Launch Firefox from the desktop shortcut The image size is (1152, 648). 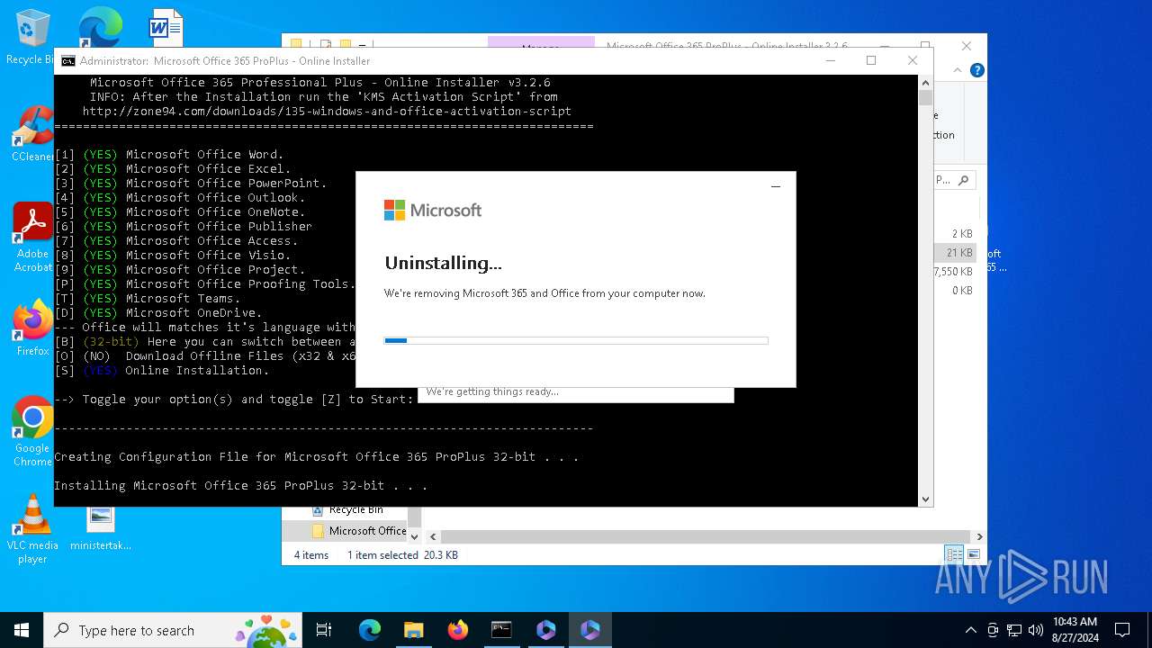(32, 328)
